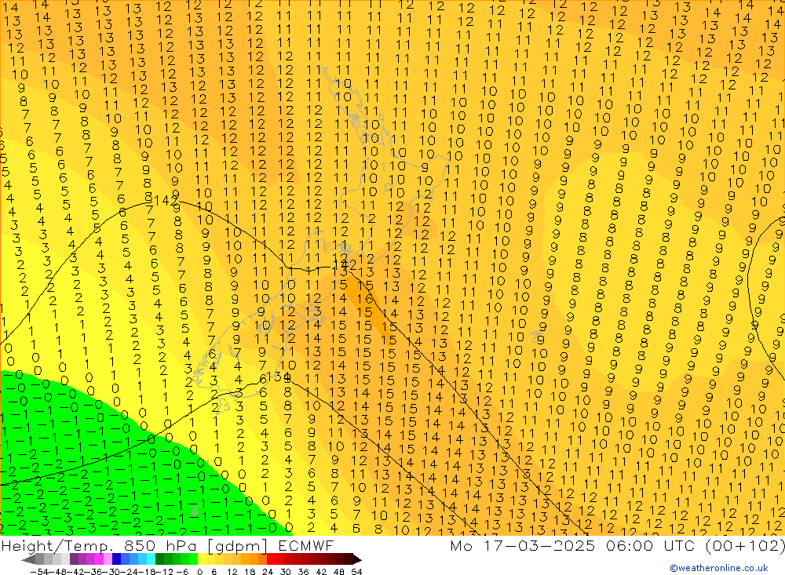
Task: Pick the bright yellow legend swatch above 0
Action: [x=203, y=559]
